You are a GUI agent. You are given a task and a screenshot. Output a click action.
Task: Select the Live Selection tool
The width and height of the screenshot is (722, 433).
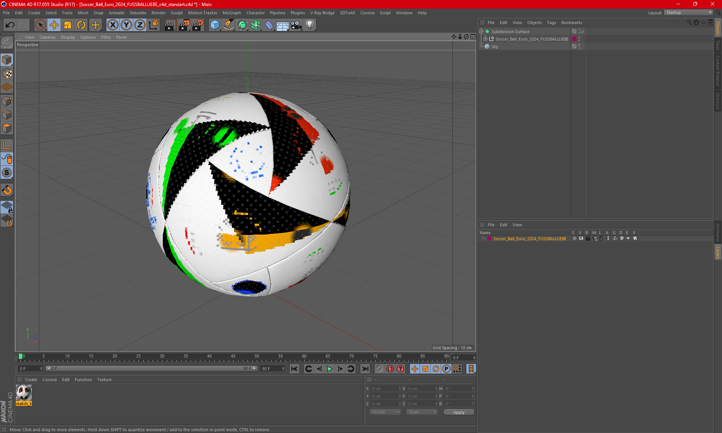coord(40,25)
